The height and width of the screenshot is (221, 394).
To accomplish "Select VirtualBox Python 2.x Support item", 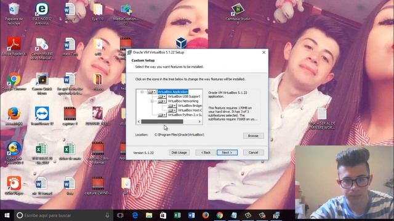I will click(185, 115).
